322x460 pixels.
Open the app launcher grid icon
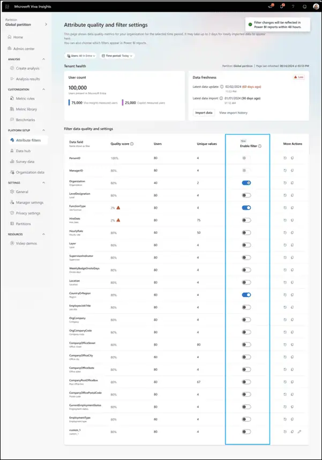pos(7,6)
